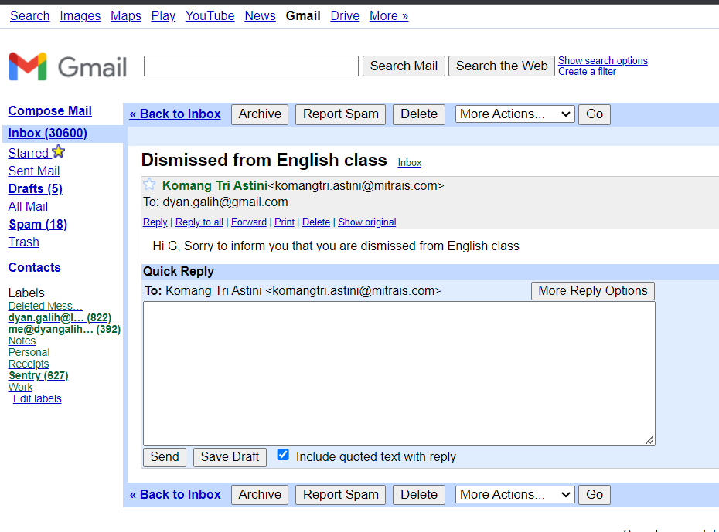Viewport: 719px width, 532px height.
Task: Open Show search options link
Action: (x=602, y=60)
